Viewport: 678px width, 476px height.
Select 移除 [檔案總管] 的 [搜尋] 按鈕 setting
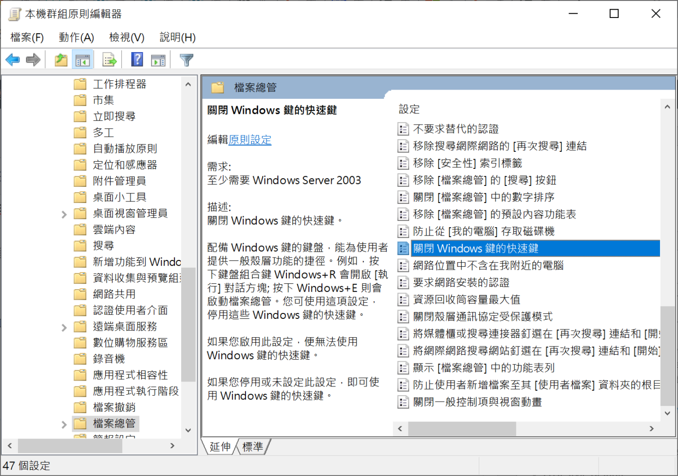click(485, 180)
